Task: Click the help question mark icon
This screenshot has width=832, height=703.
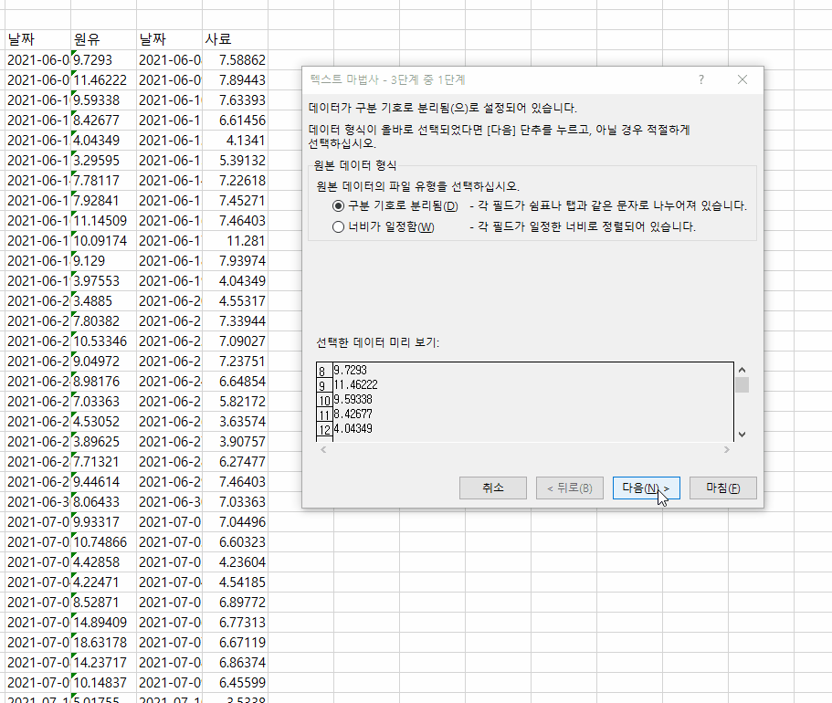Action: 701,79
